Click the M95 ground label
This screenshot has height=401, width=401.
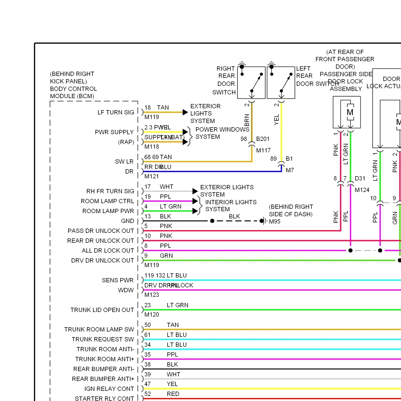(275, 221)
